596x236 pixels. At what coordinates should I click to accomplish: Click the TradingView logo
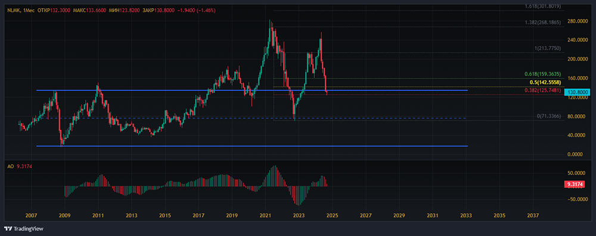point(24,229)
